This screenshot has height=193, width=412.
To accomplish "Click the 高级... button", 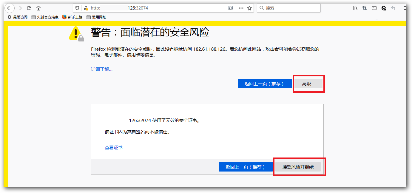I will click(x=308, y=84).
